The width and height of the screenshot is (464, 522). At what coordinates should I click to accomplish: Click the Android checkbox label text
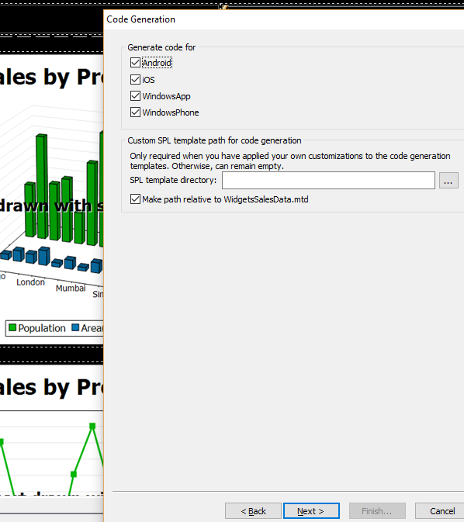157,63
